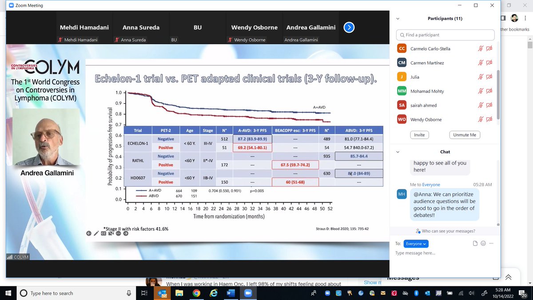Mute Wendy Osborne's microphone in participants list
The width and height of the screenshot is (533, 300).
point(481,120)
